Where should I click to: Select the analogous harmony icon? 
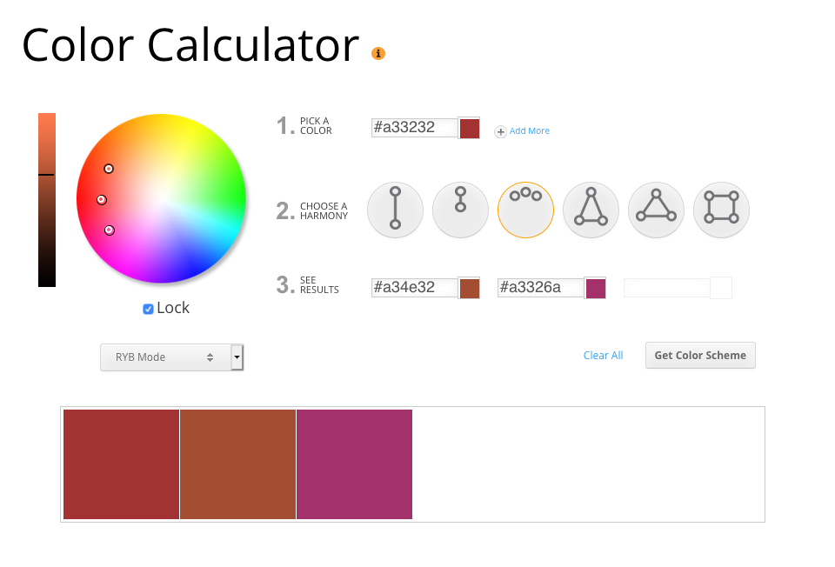(x=525, y=210)
